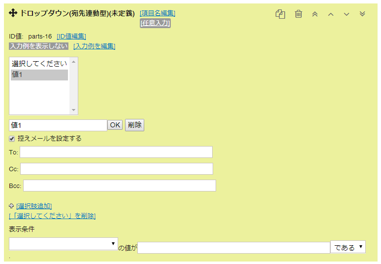
Task: Move item to top with double-up arrow
Action: coord(315,14)
